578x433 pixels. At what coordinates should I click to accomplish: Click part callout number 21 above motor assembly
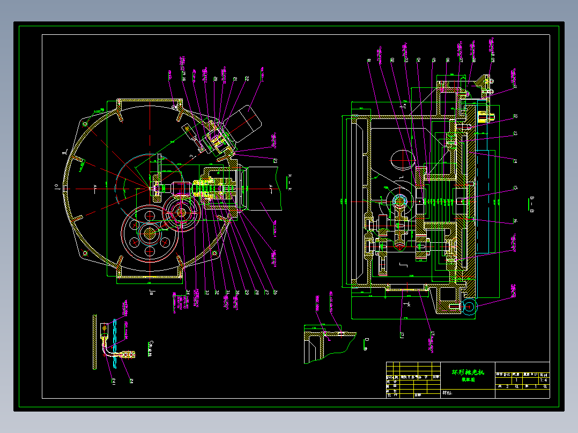[x=235, y=79]
